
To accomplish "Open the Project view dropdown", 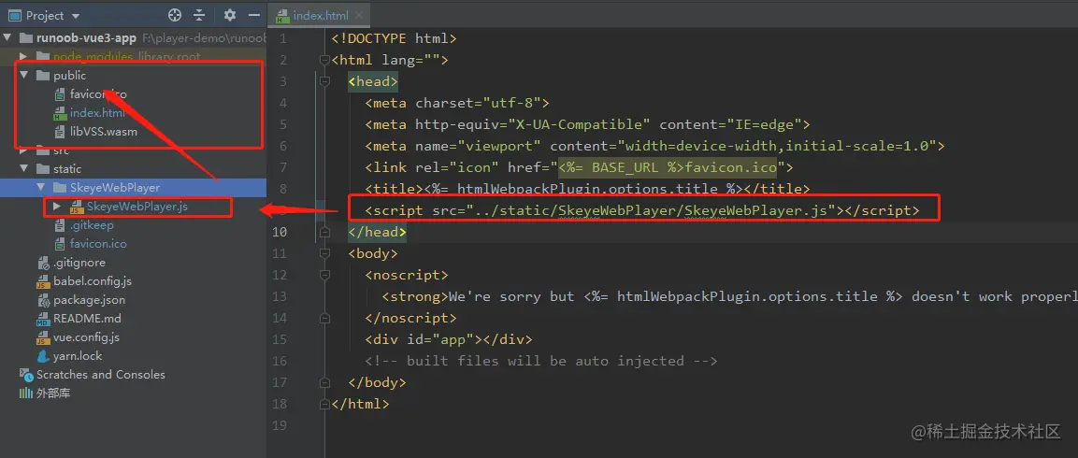I will point(76,16).
